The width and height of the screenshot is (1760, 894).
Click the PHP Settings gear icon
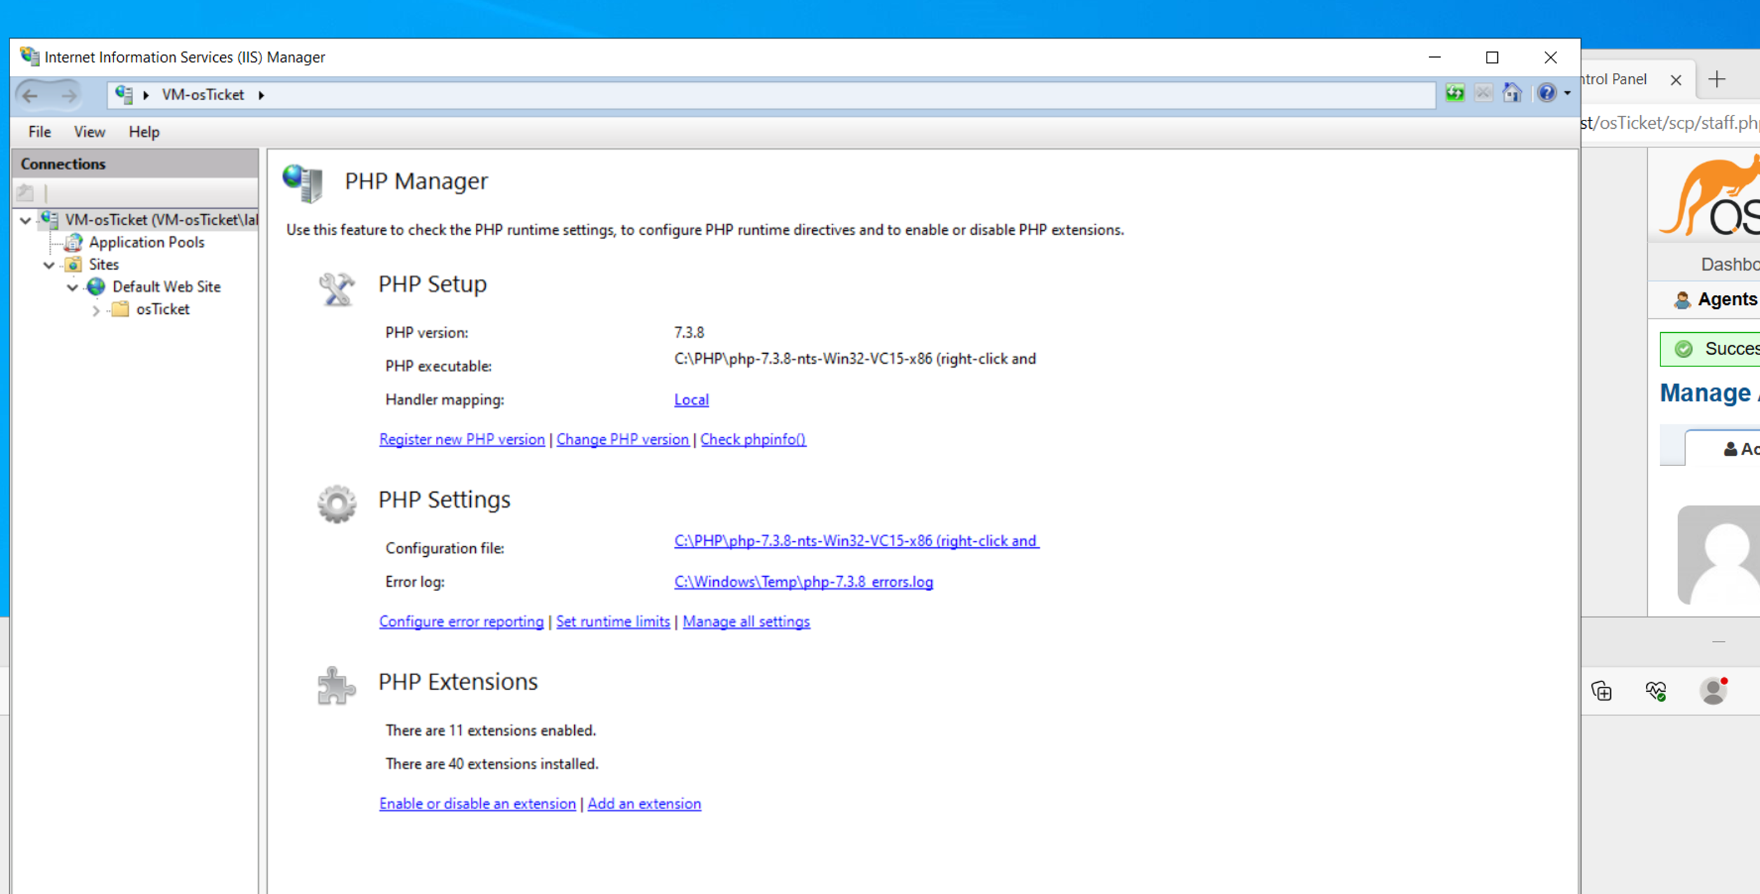coord(336,504)
